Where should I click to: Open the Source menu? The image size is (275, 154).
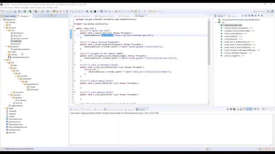[x=11, y=8]
